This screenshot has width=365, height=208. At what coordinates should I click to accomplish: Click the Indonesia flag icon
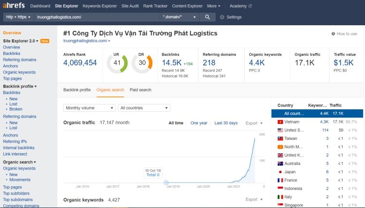[280, 189]
